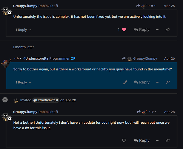This screenshot has width=183, height=149.
Task: Show more actions on Mar 26 post
Action: [158, 30]
